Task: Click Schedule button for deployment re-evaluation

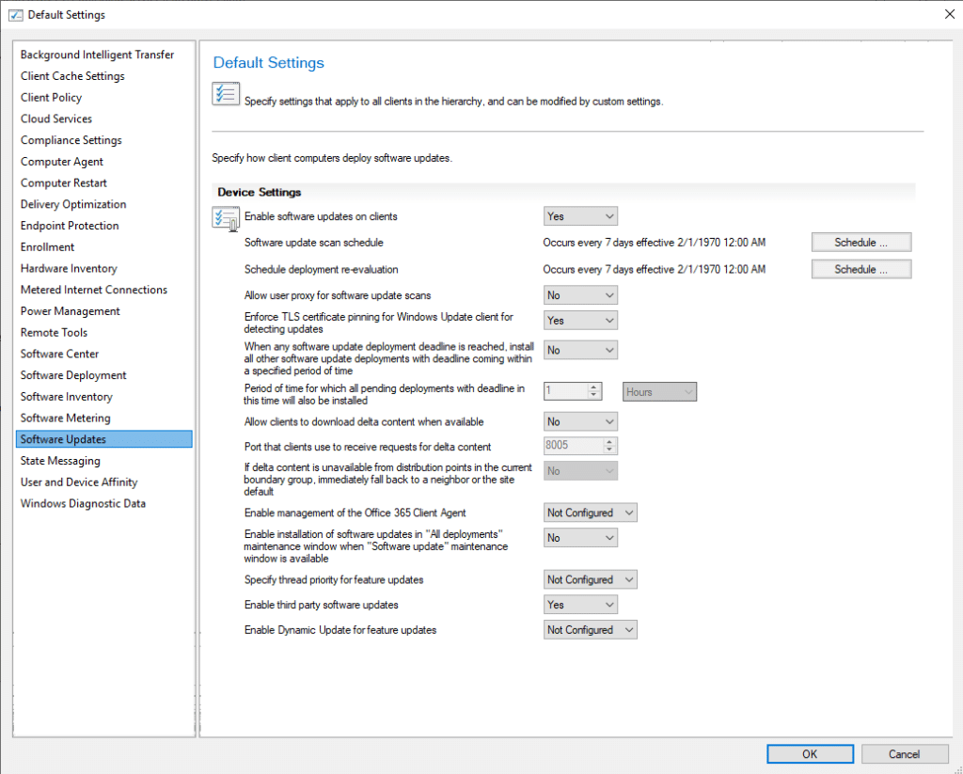Action: [x=860, y=269]
